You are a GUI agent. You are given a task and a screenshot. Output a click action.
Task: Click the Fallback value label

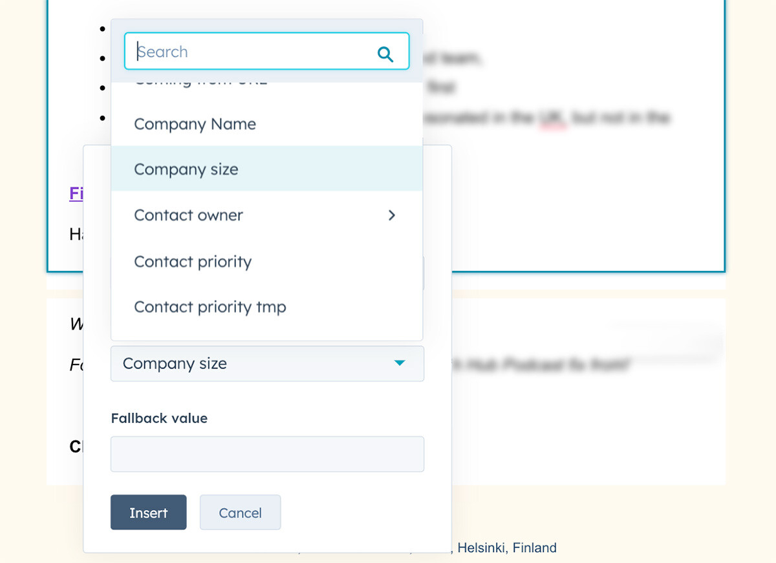coord(158,418)
